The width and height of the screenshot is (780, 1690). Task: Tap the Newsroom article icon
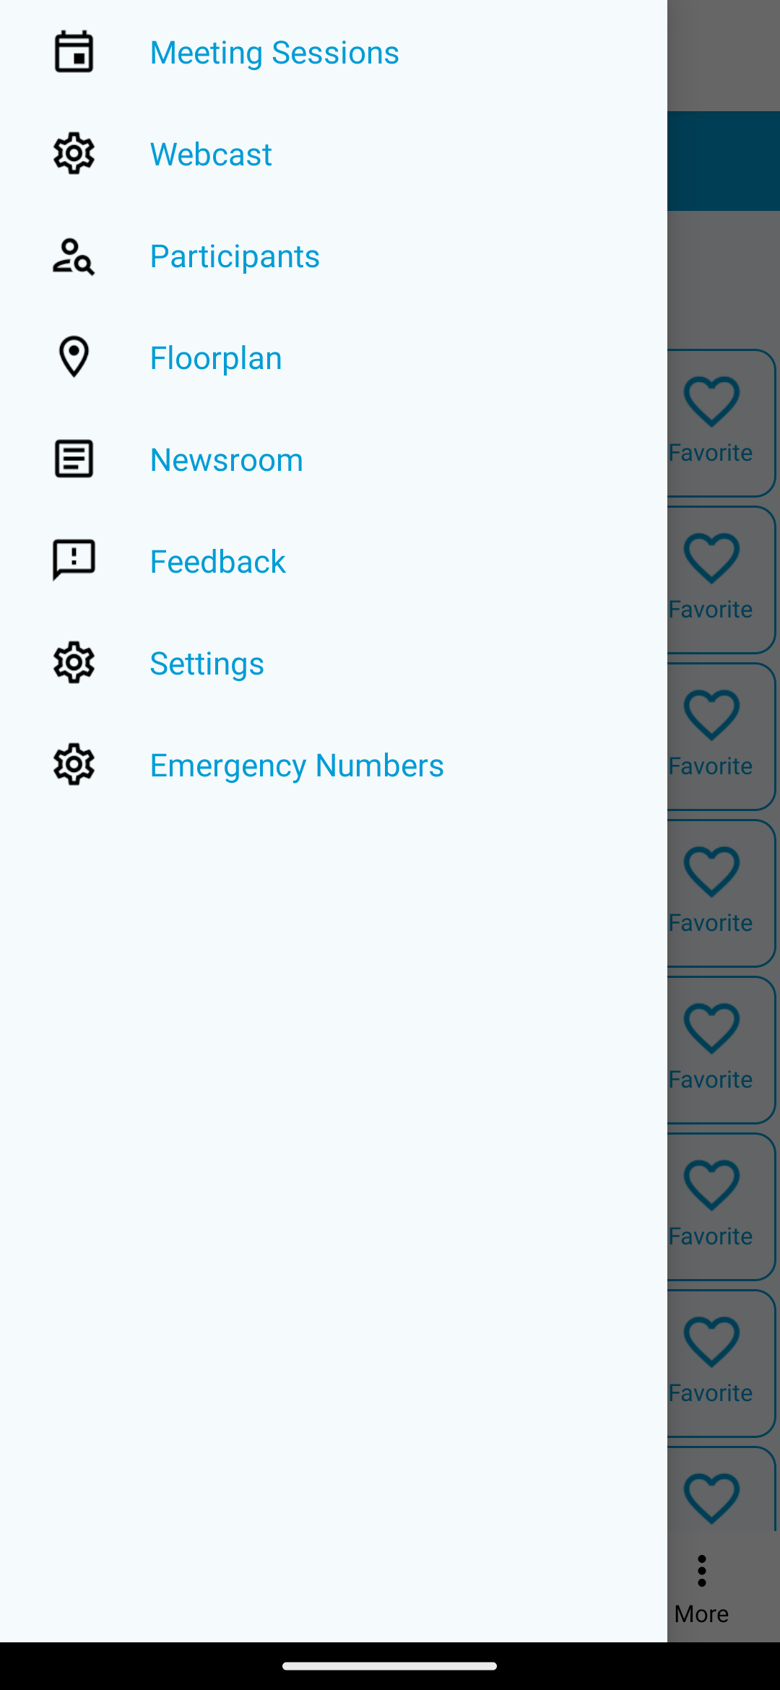point(74,459)
